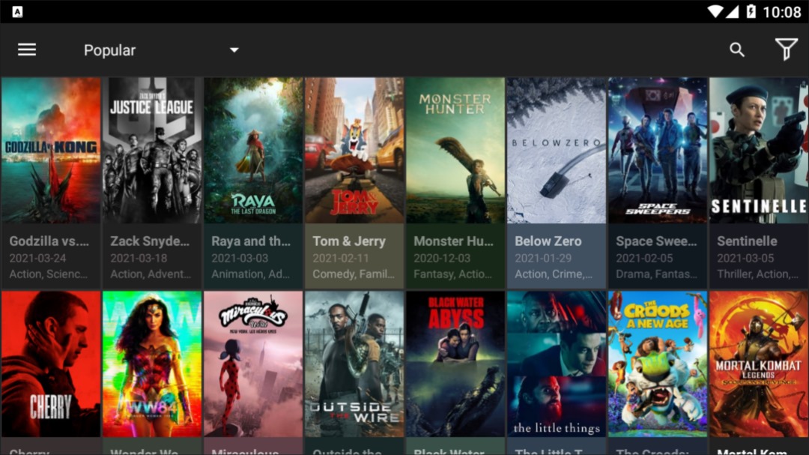Image resolution: width=809 pixels, height=455 pixels.
Task: Select the Sentinelle movie poster
Action: click(758, 150)
